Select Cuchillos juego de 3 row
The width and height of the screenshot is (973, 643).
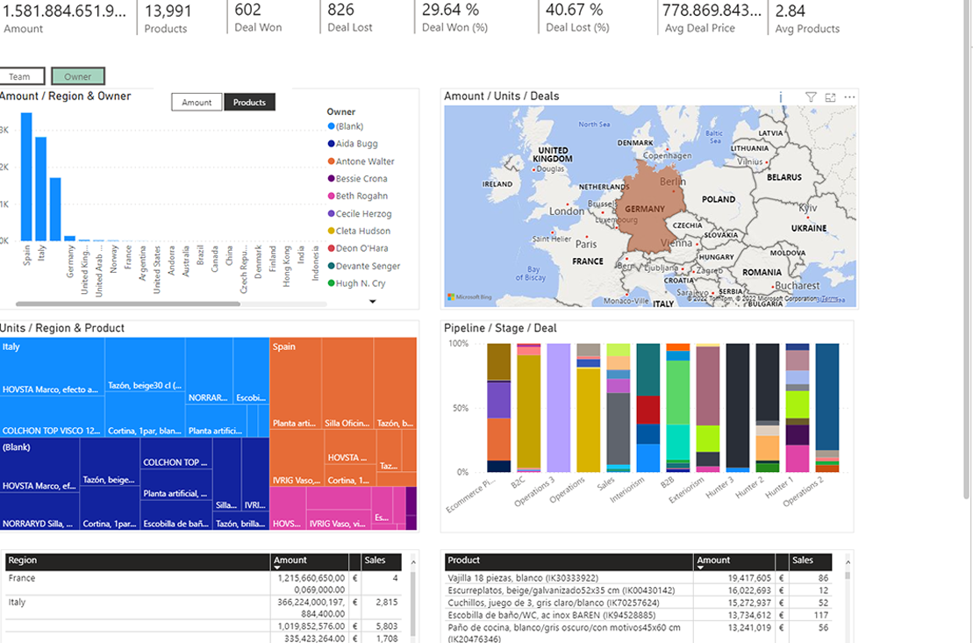[638, 603]
